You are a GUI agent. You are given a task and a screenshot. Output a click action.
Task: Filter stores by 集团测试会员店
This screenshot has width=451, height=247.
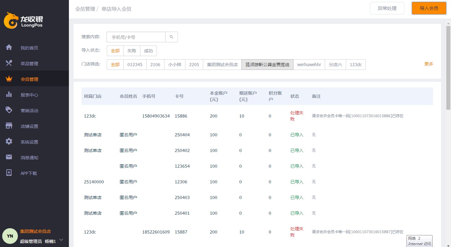click(x=222, y=65)
